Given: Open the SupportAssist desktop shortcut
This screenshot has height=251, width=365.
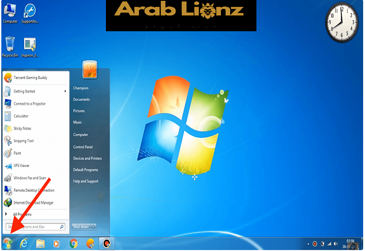Looking at the screenshot, I should (x=30, y=13).
